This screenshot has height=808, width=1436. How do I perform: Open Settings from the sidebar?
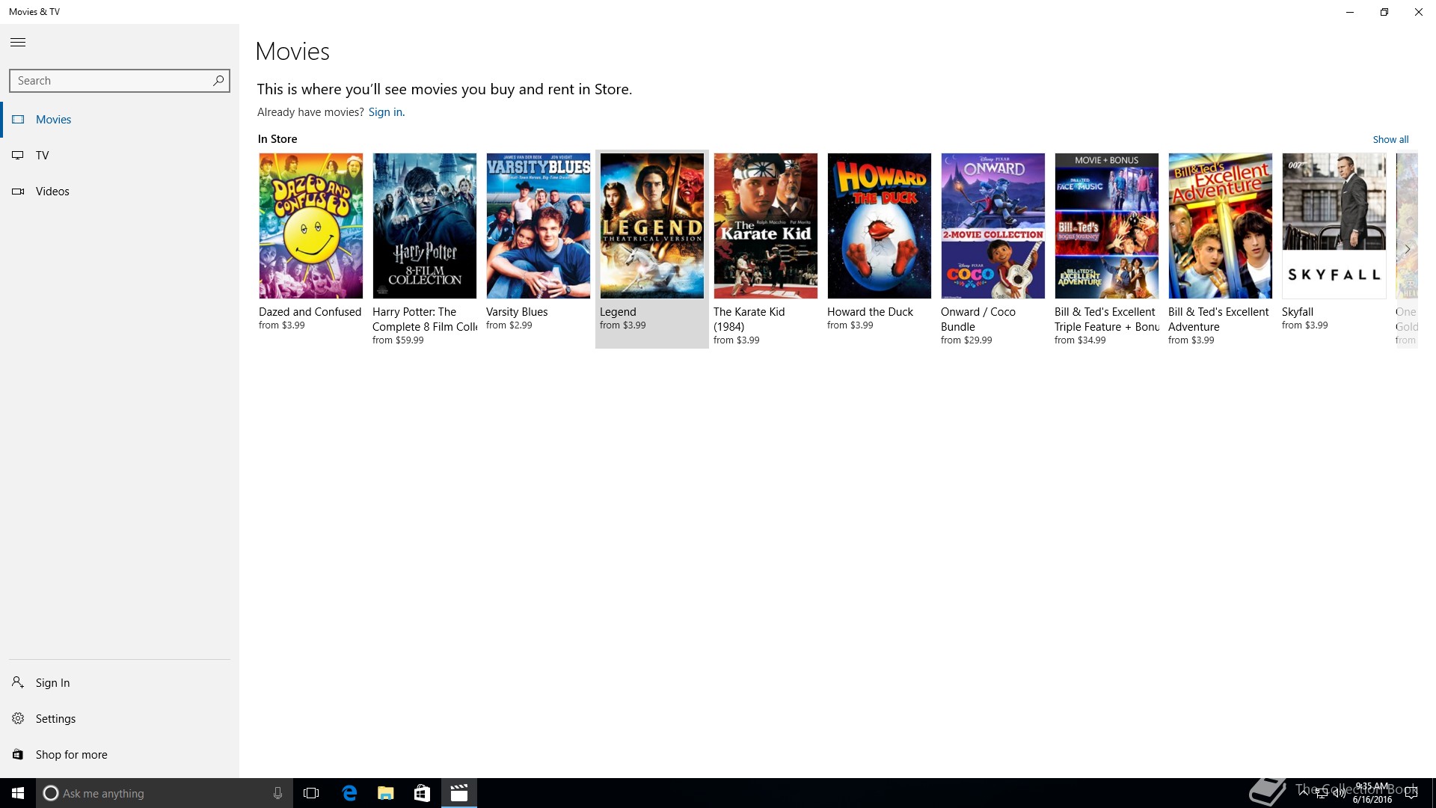pos(120,718)
